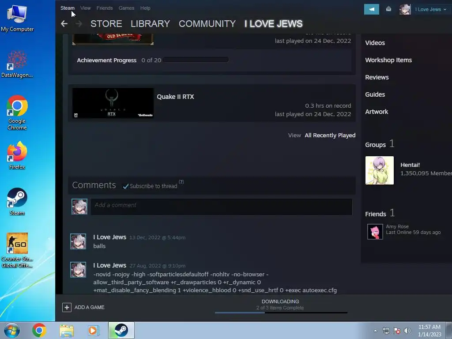Open the Achievement Progress link

[x=106, y=60]
